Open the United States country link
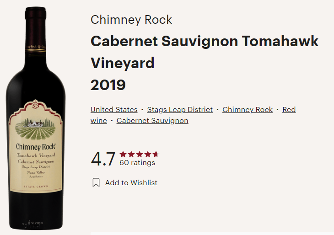334x235 pixels. pos(114,110)
